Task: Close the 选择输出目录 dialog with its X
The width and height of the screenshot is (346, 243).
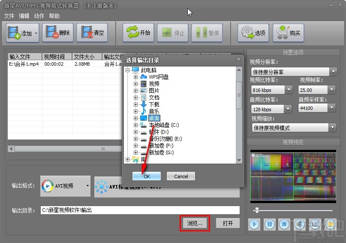Action: (x=238, y=59)
